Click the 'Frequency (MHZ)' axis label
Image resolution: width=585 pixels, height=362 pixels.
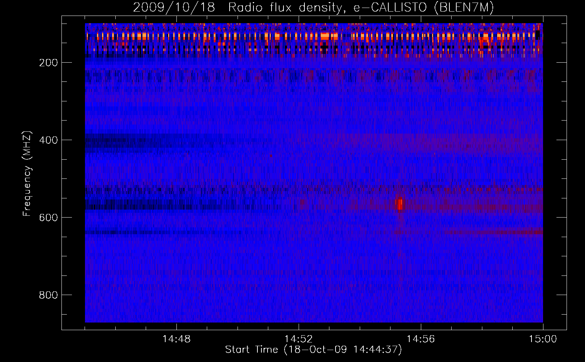[27, 173]
